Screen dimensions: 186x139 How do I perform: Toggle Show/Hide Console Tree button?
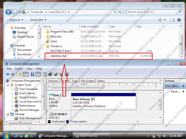26,74
